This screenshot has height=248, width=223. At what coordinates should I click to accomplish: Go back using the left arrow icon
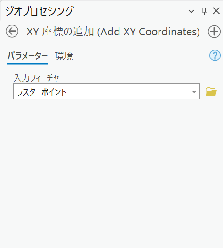(x=12, y=31)
